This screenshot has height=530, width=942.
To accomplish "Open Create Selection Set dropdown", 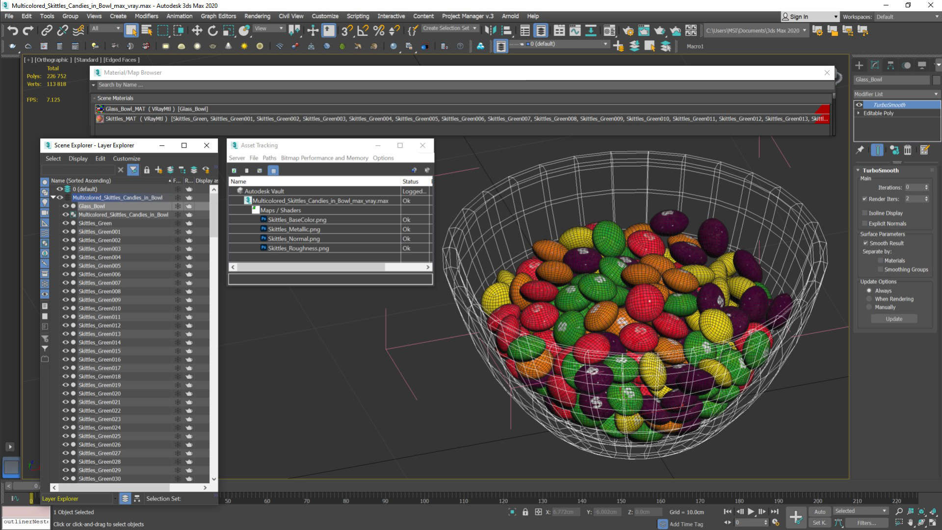I will (x=450, y=28).
